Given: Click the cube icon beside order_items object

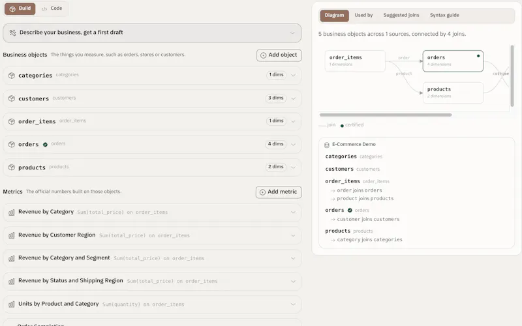Looking at the screenshot, I should coord(12,121).
